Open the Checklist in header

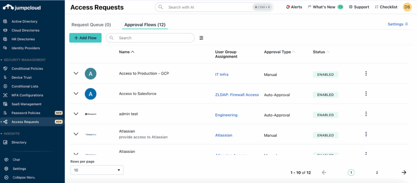[386, 7]
